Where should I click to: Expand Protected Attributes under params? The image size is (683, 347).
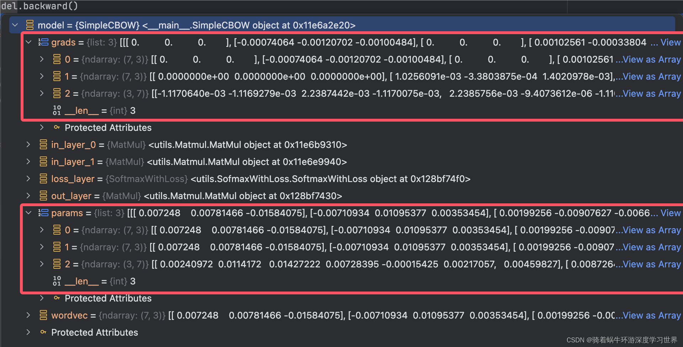coord(42,298)
